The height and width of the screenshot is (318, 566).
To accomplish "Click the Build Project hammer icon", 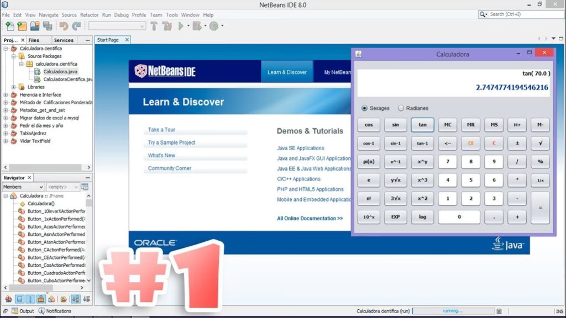I will click(154, 26).
